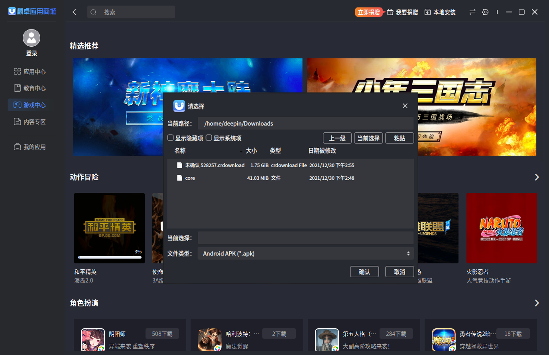Click the go up one level (上一级) button
Screen dimensions: 549x355
pos(337,138)
